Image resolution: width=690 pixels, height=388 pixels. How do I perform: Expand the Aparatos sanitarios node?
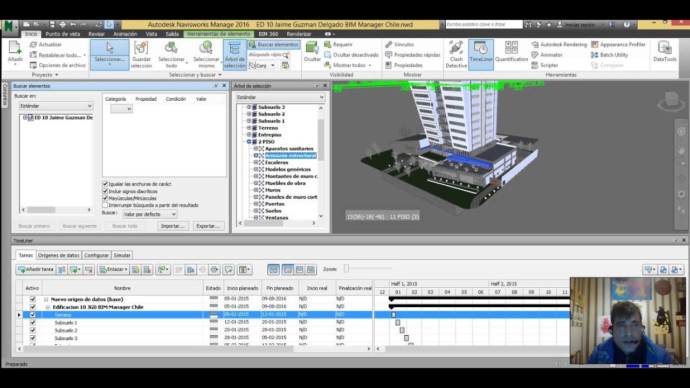[256, 149]
